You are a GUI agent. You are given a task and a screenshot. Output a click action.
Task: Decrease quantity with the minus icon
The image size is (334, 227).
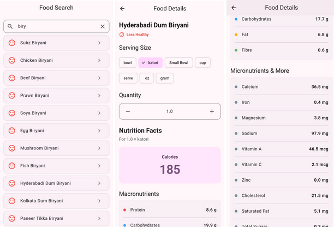point(128,112)
